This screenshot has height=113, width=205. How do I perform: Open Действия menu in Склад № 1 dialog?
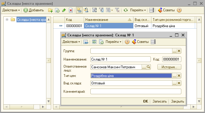[71, 42]
